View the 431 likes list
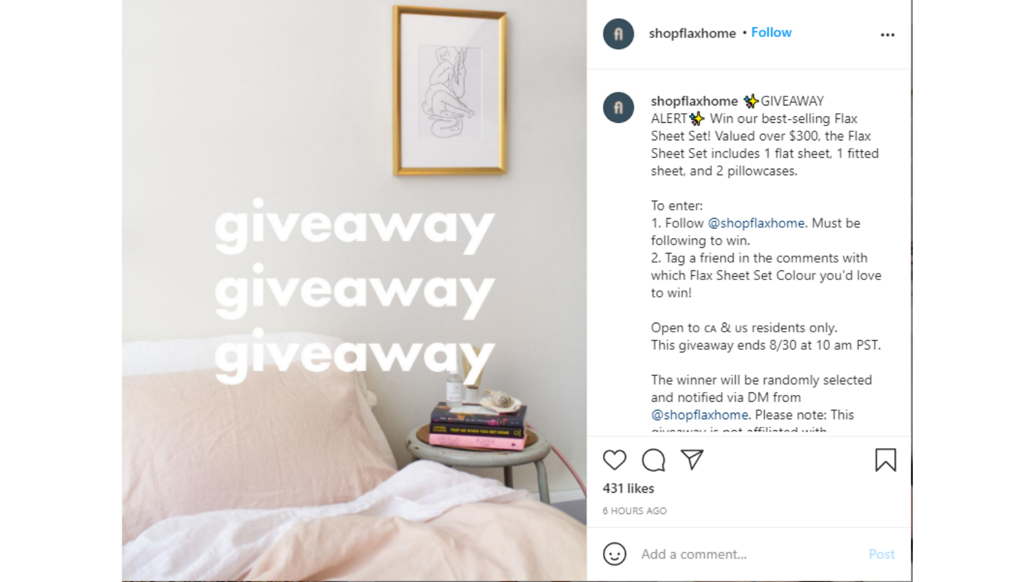 pos(628,488)
